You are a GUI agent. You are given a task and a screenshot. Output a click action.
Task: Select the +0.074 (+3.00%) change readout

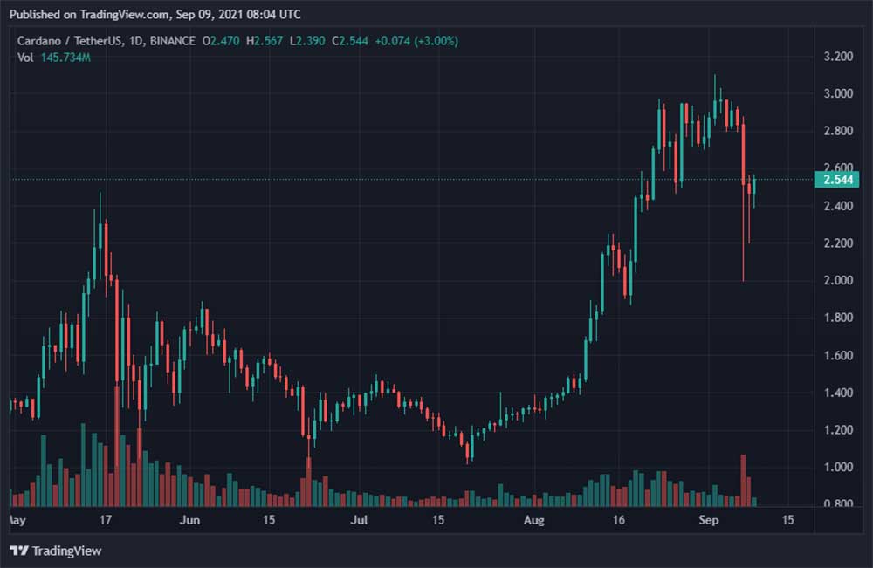click(x=416, y=41)
